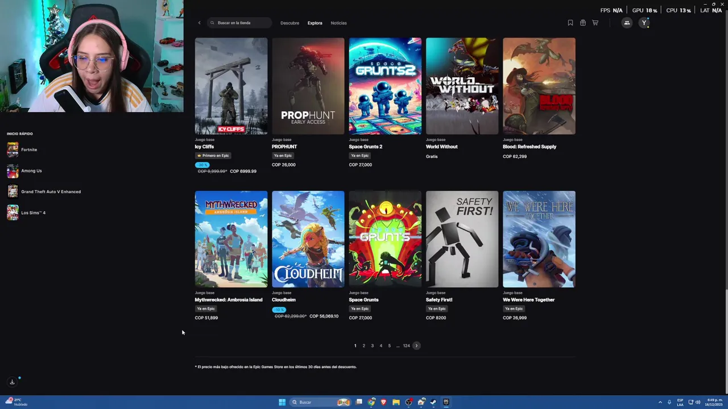This screenshot has width=728, height=409.
Task: Open the We Were Here Together cover
Action: click(x=539, y=239)
